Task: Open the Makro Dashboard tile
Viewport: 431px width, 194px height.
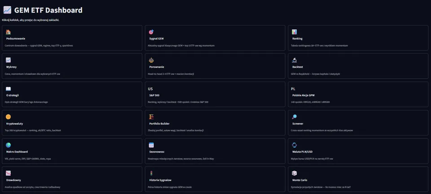Action: (72, 151)
